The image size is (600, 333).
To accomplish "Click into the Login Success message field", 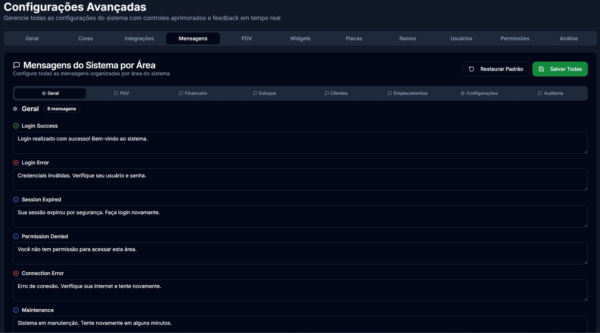I will 300,143.
